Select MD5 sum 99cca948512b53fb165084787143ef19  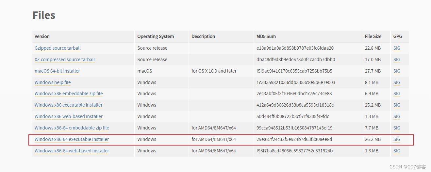[x=294, y=128]
